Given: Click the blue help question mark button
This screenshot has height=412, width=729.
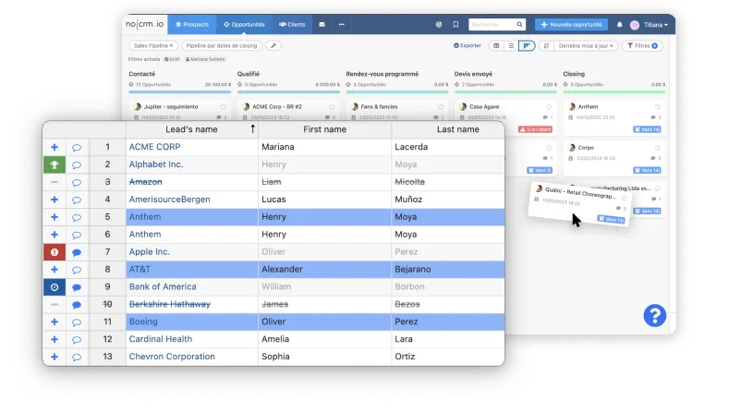Looking at the screenshot, I should click(x=654, y=316).
